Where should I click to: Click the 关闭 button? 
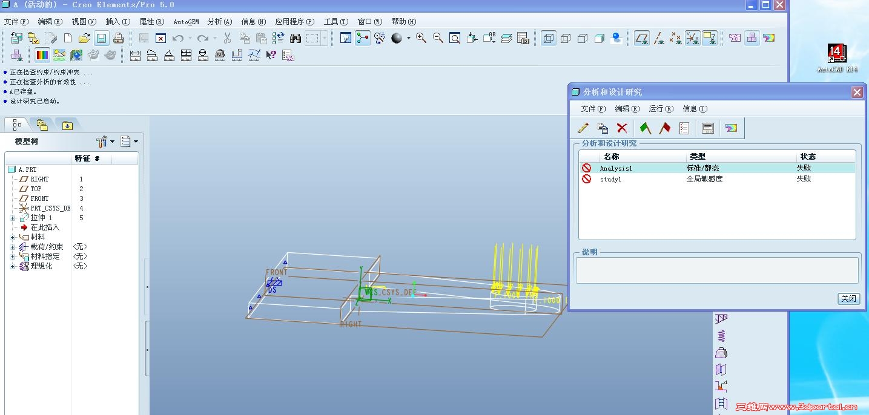tap(848, 299)
